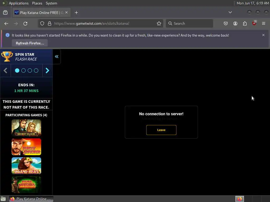This screenshot has height=202, width=270.
Task: Click the show desktop icon in taskbar
Action: (x=3, y=199)
